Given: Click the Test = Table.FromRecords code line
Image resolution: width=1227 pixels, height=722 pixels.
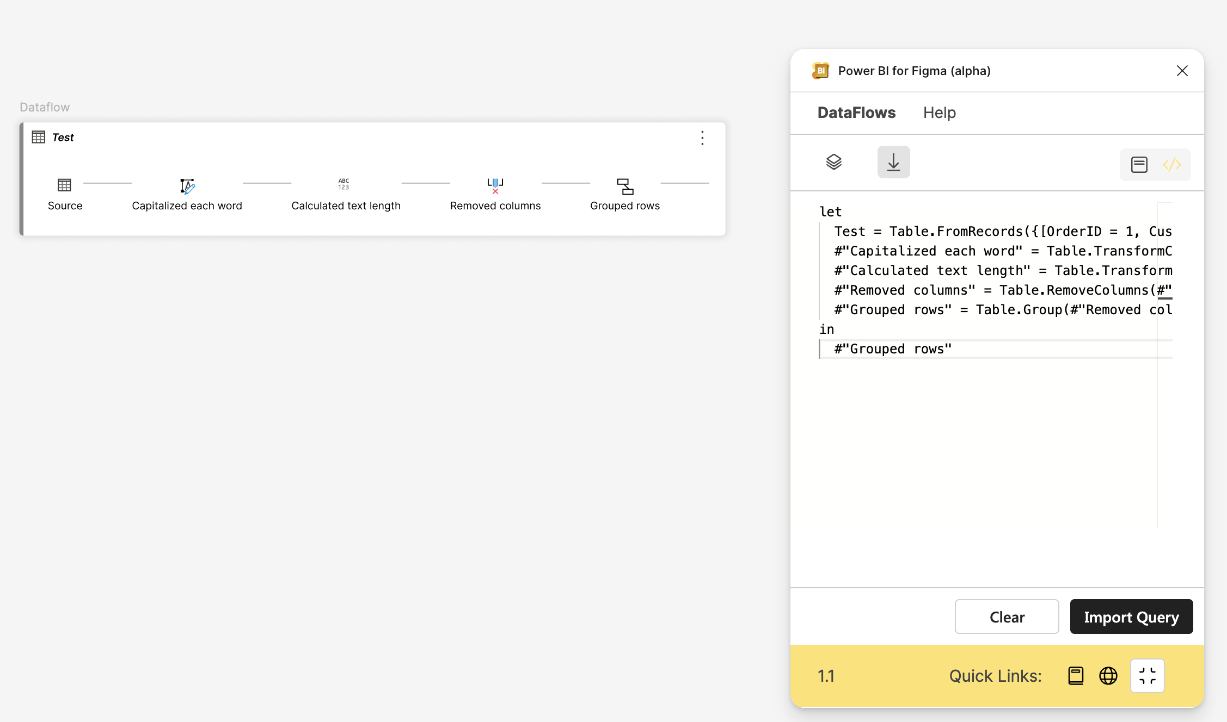Looking at the screenshot, I should coord(1003,232).
